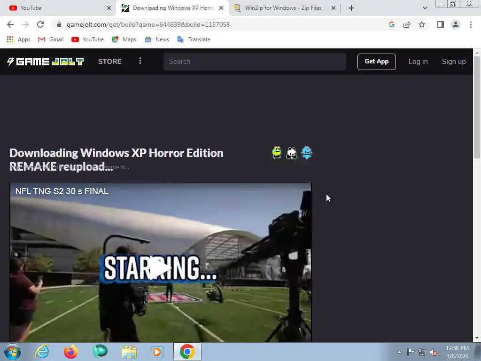Image resolution: width=481 pixels, height=361 pixels.
Task: Click the white pixel character icon
Action: point(291,153)
